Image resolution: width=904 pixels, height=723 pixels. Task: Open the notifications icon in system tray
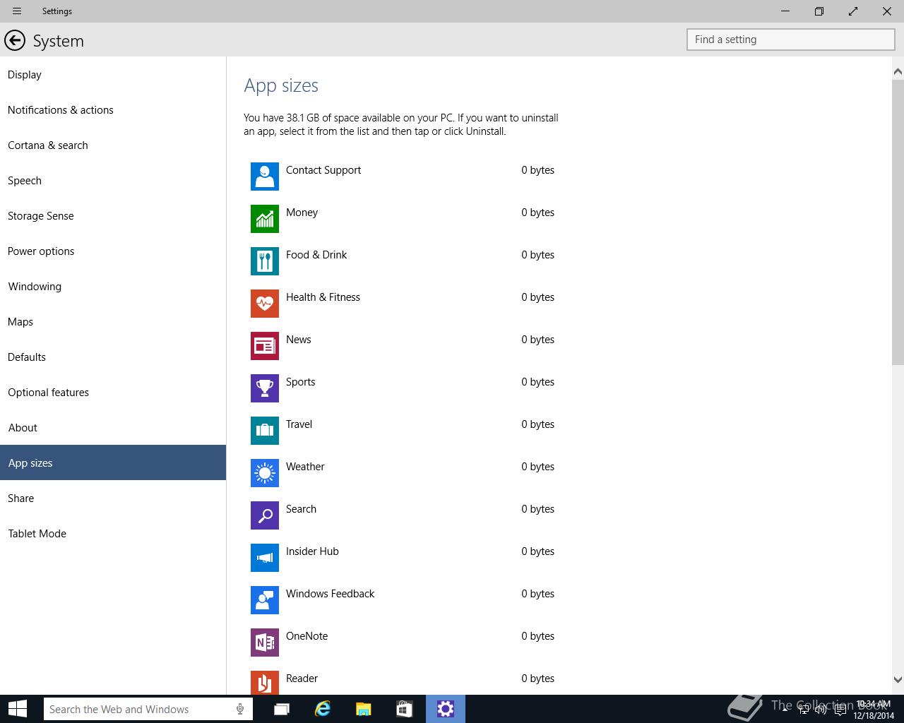click(840, 710)
